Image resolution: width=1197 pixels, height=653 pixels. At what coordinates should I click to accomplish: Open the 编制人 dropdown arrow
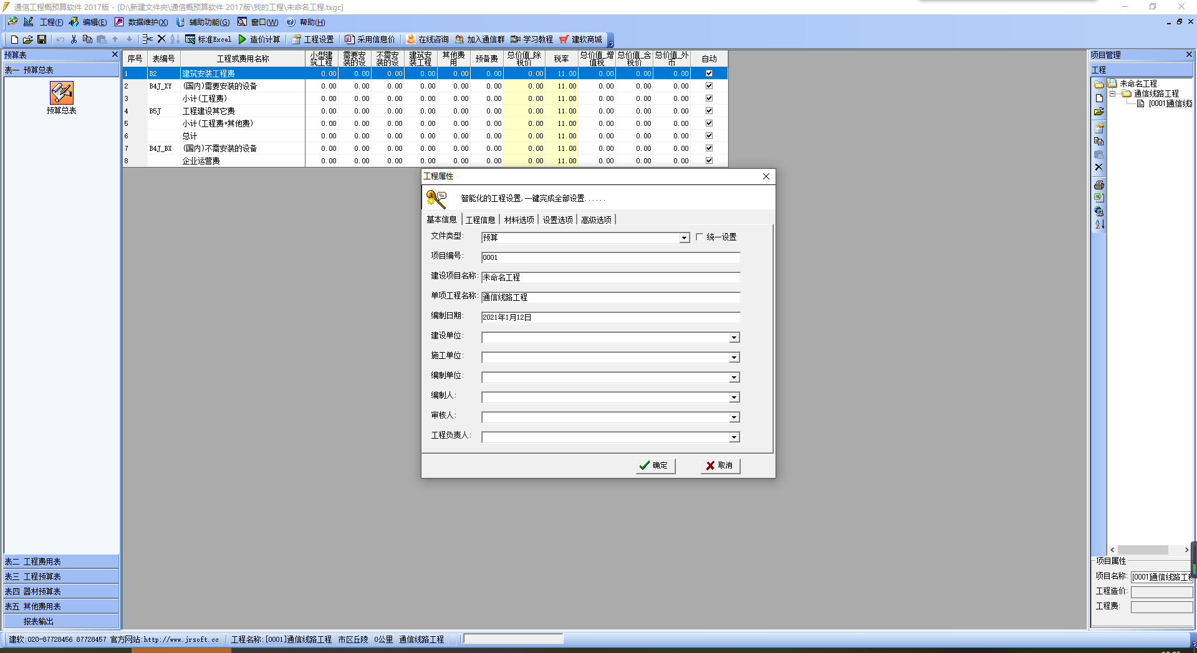[x=734, y=398]
